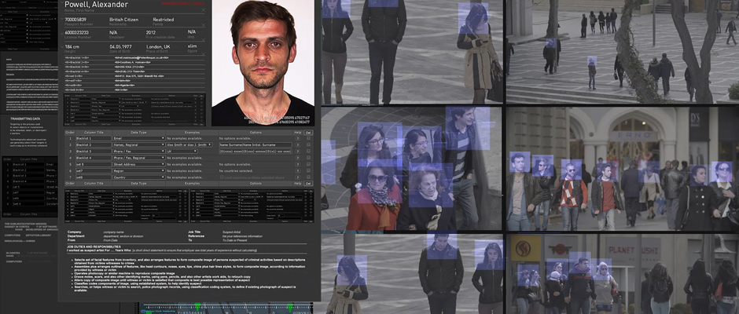Open the Email data type dropdown

pyautogui.click(x=138, y=138)
